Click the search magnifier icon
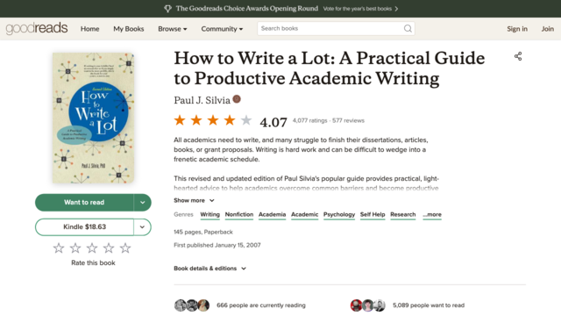This screenshot has height=316, width=561. point(408,29)
